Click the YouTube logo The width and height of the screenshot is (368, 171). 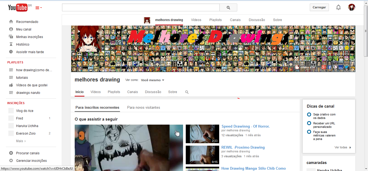(x=18, y=8)
